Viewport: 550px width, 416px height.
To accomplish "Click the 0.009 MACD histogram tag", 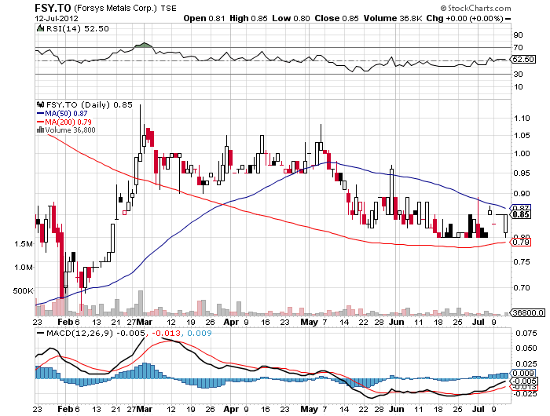I will (x=522, y=374).
